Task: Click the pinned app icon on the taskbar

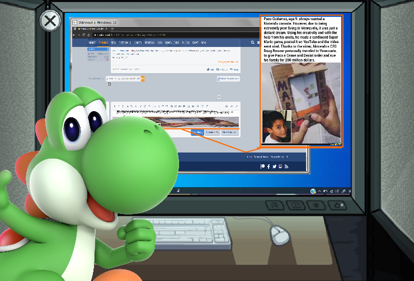Action: pyautogui.click(x=178, y=190)
